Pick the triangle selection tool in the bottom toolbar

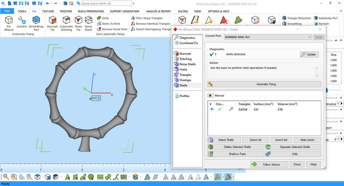pyautogui.click(x=67, y=177)
